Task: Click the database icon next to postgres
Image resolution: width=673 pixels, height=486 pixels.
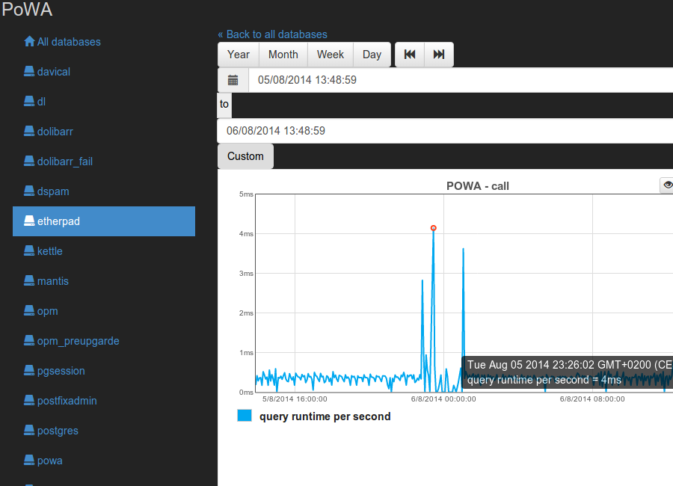Action: pyautogui.click(x=29, y=431)
